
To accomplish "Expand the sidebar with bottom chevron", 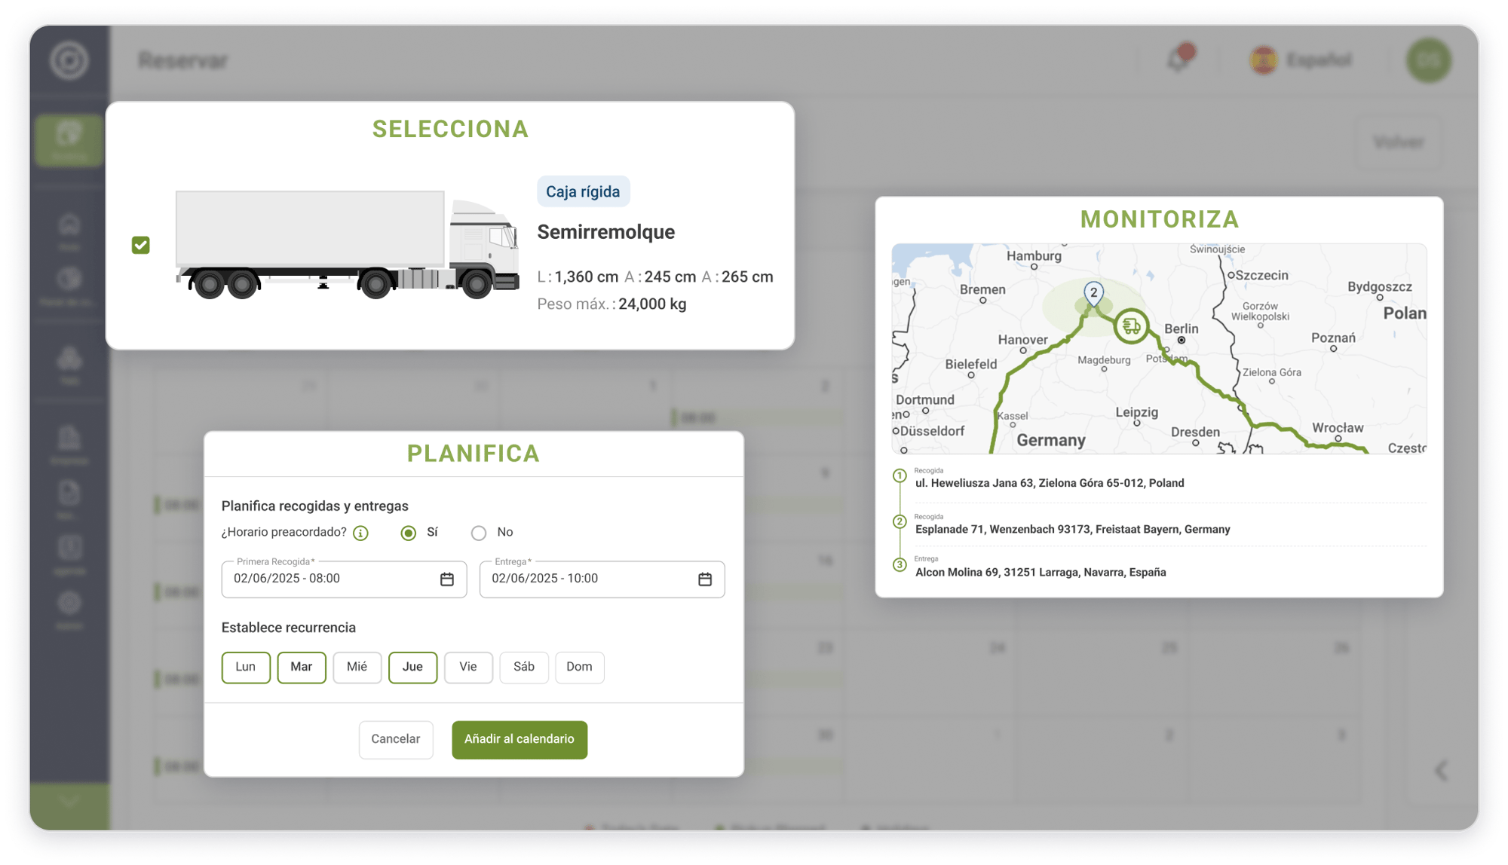I will [69, 802].
